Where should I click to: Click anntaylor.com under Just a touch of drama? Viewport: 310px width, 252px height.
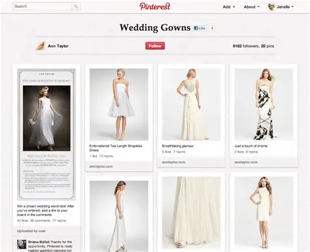click(246, 162)
